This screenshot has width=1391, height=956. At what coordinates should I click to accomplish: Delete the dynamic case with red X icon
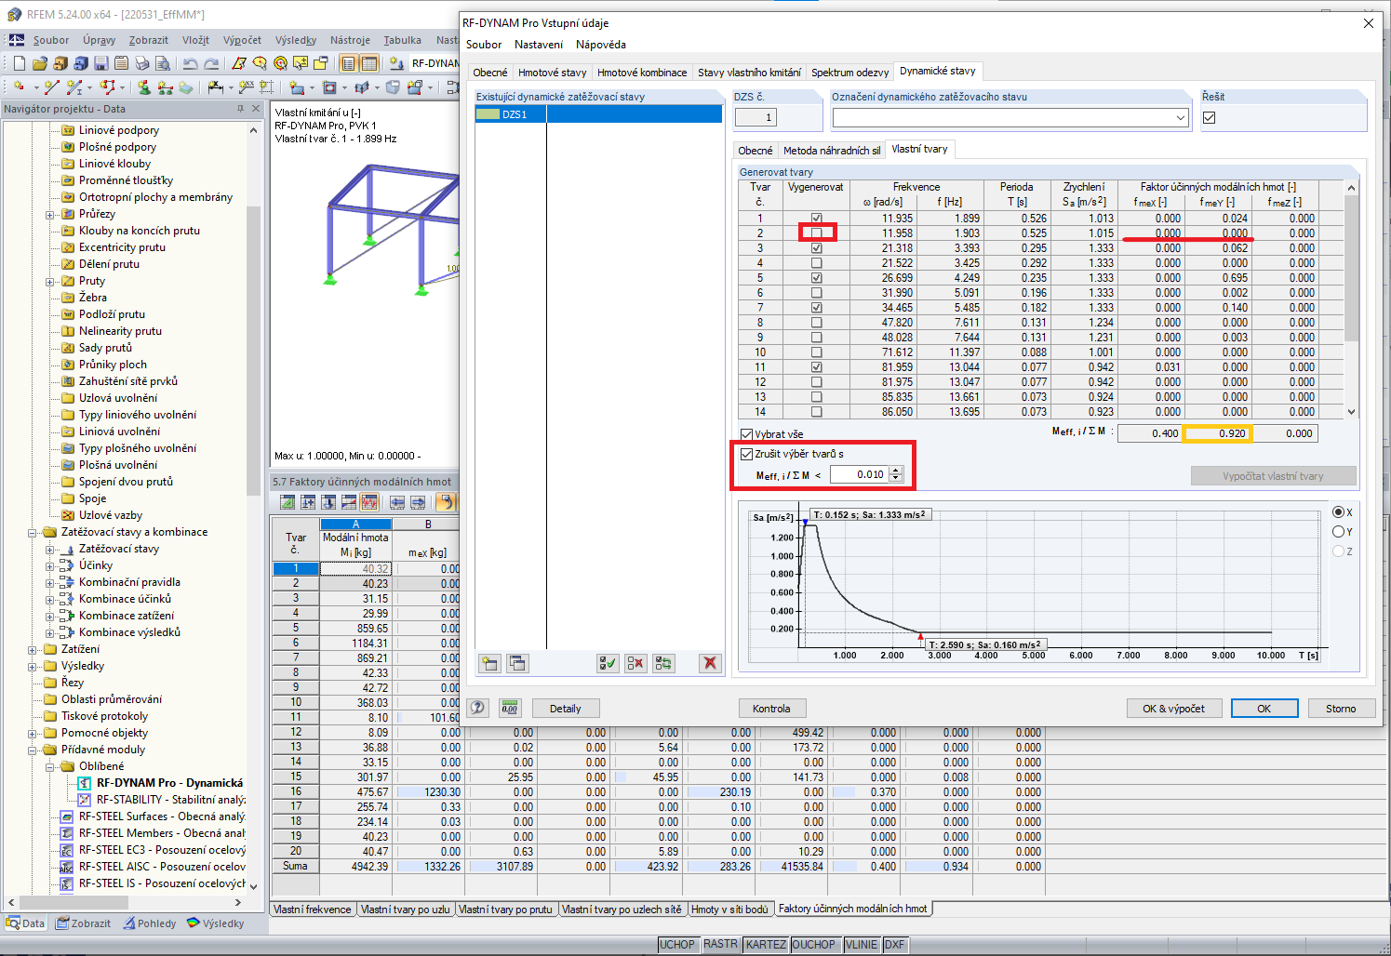tap(710, 663)
